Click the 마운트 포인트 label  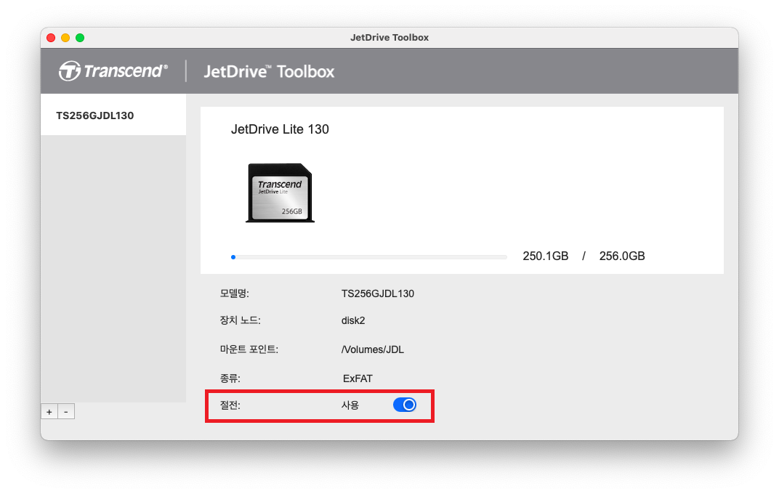(x=249, y=349)
